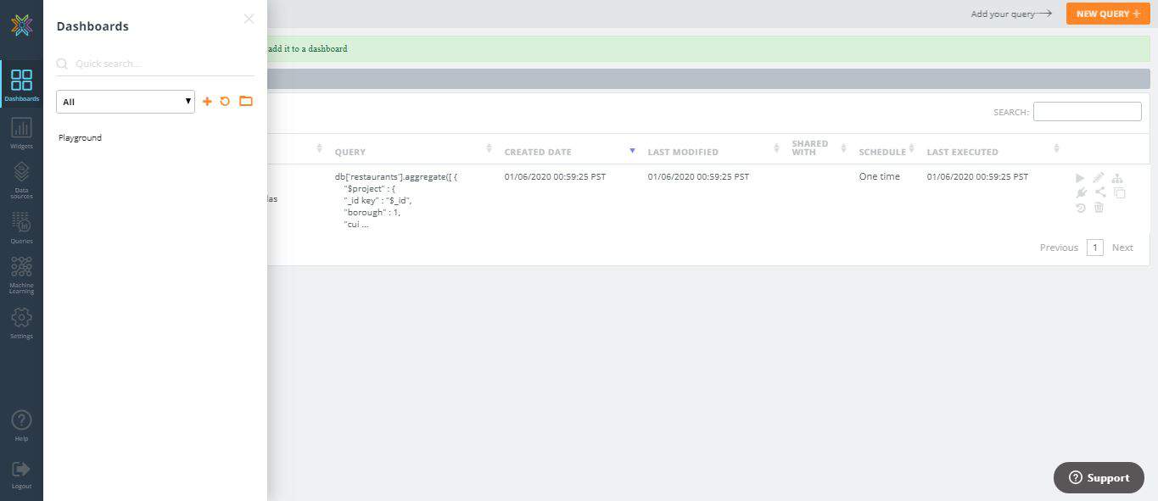Run the restaurants aggregate query
Screen dimensions: 1158x501
point(1080,178)
